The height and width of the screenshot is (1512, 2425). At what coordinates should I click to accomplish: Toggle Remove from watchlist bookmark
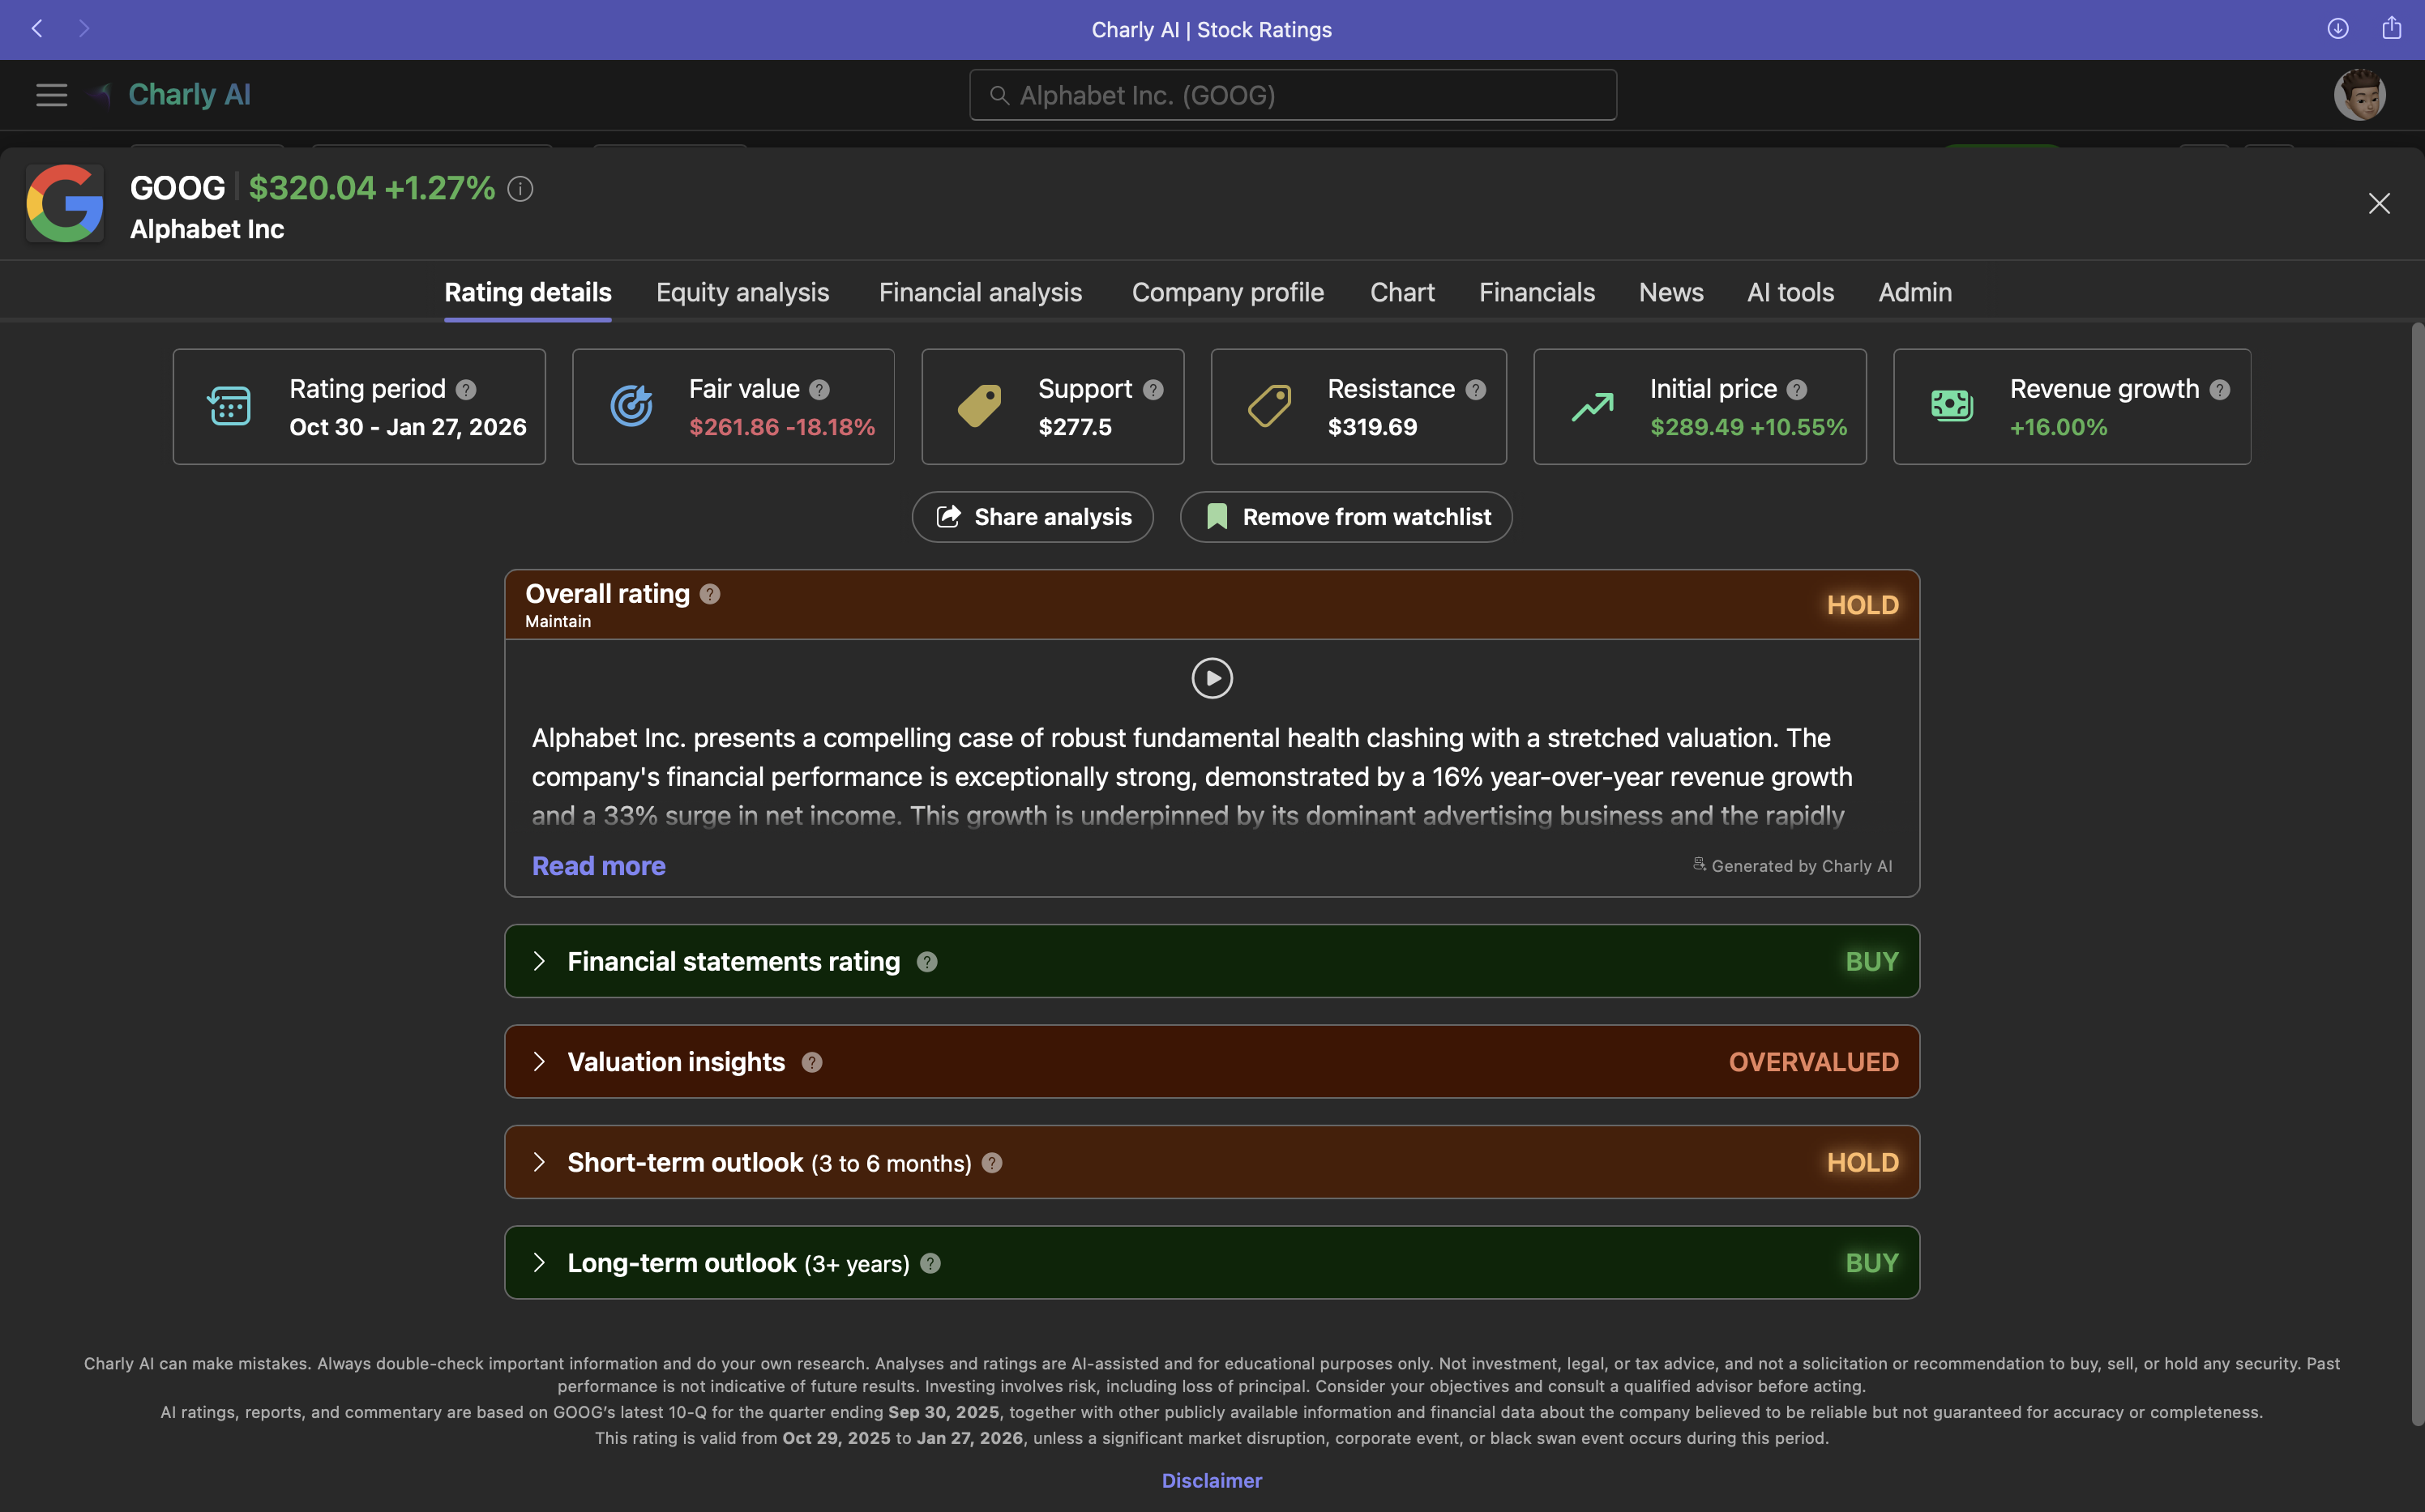[x=1346, y=517]
